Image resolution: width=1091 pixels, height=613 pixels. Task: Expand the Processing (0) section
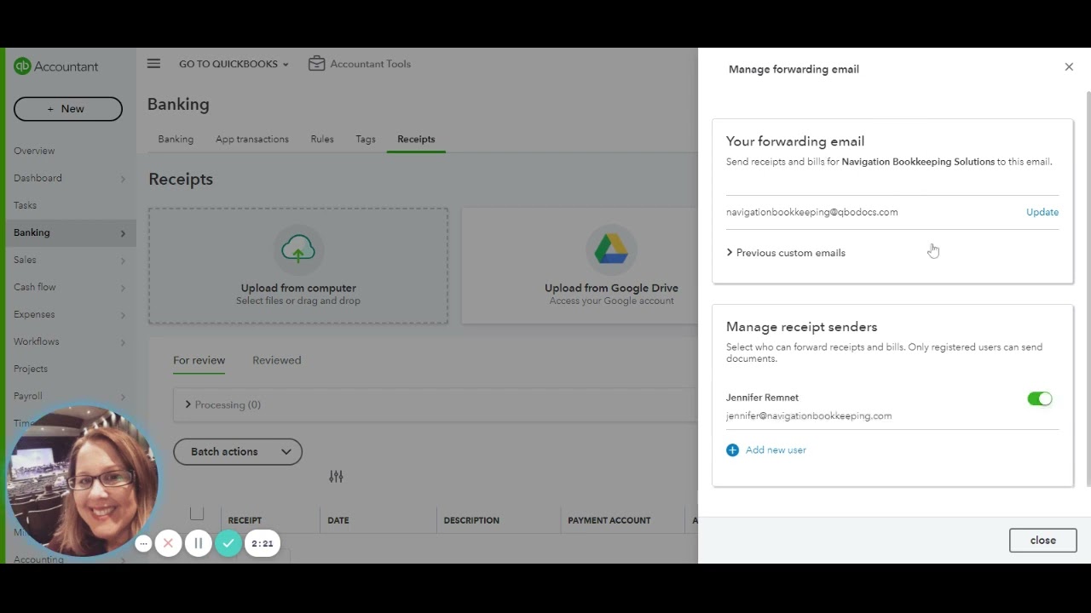(x=223, y=404)
